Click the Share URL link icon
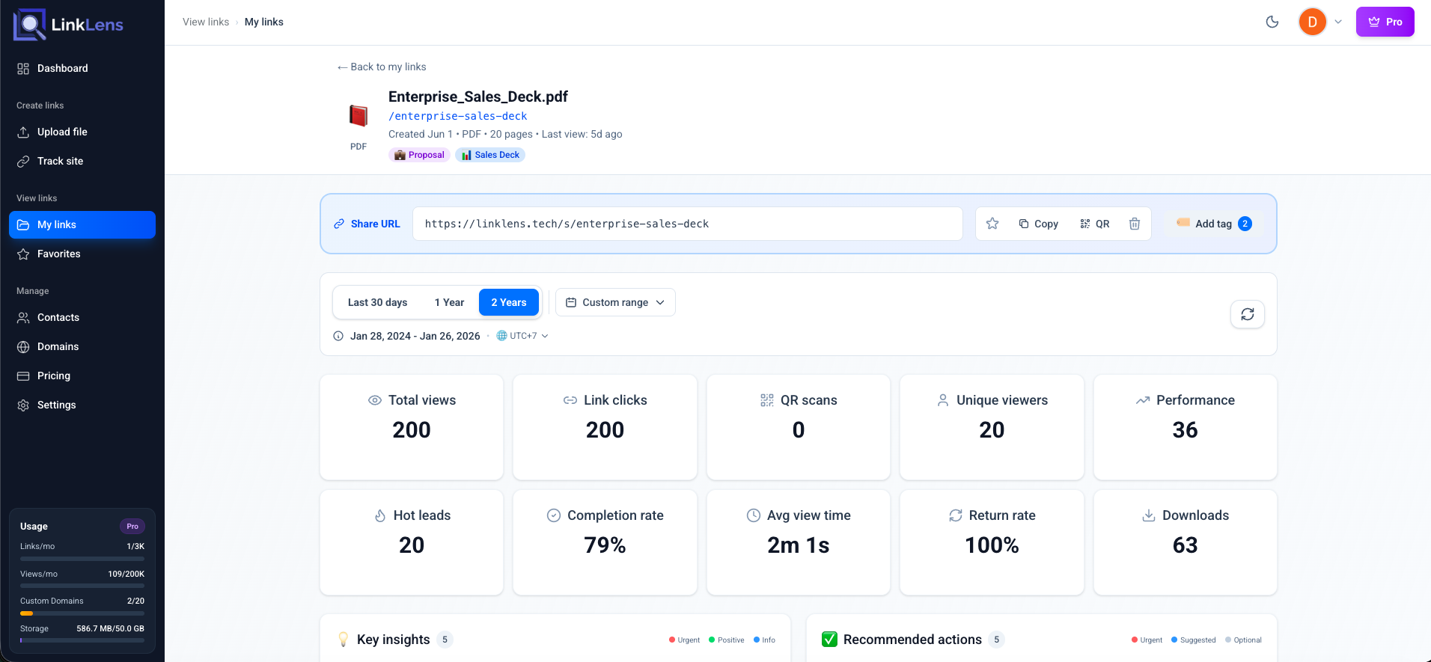This screenshot has height=662, width=1431. (339, 224)
